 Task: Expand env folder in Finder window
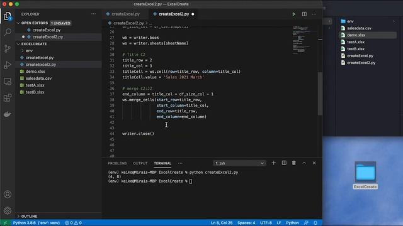pos(394,21)
